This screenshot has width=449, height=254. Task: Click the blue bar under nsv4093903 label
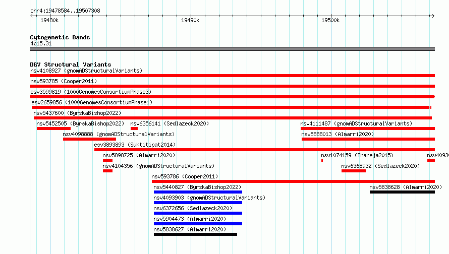(198, 203)
